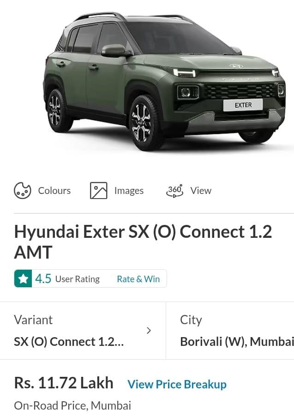Screen dimensions: 294x417
Task: Click the Variant field label
Action: 33,320
